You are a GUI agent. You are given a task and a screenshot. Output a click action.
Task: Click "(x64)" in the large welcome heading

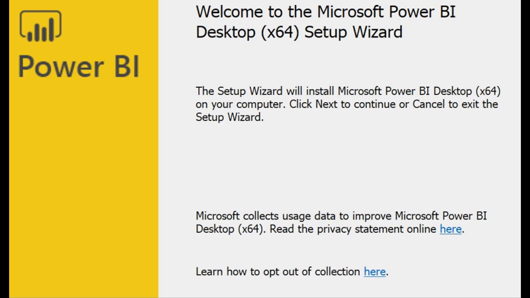(280, 32)
